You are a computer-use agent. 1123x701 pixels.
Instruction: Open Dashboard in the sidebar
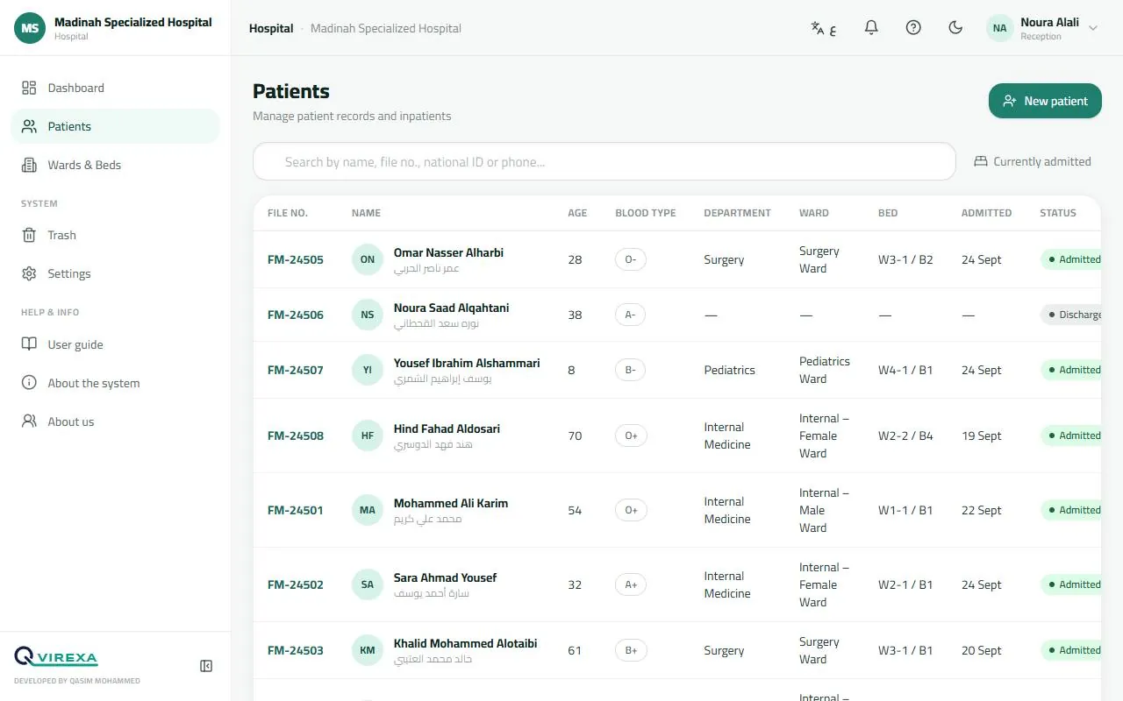pos(115,88)
